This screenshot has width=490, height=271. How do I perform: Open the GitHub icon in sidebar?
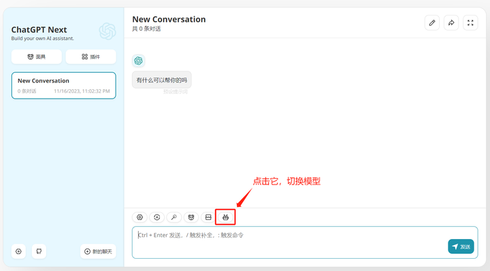39,251
